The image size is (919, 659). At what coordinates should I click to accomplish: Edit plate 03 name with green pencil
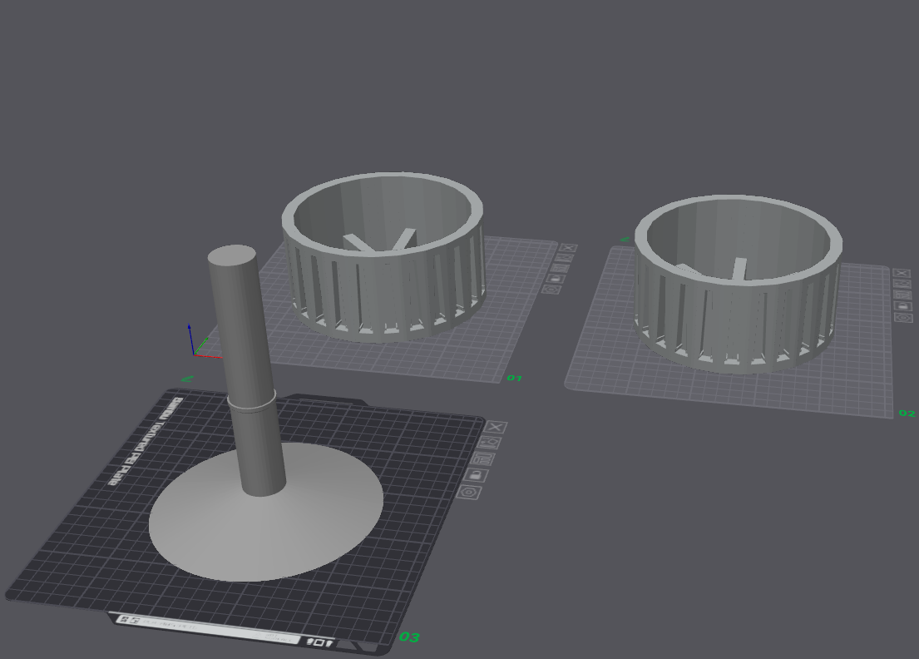188,379
